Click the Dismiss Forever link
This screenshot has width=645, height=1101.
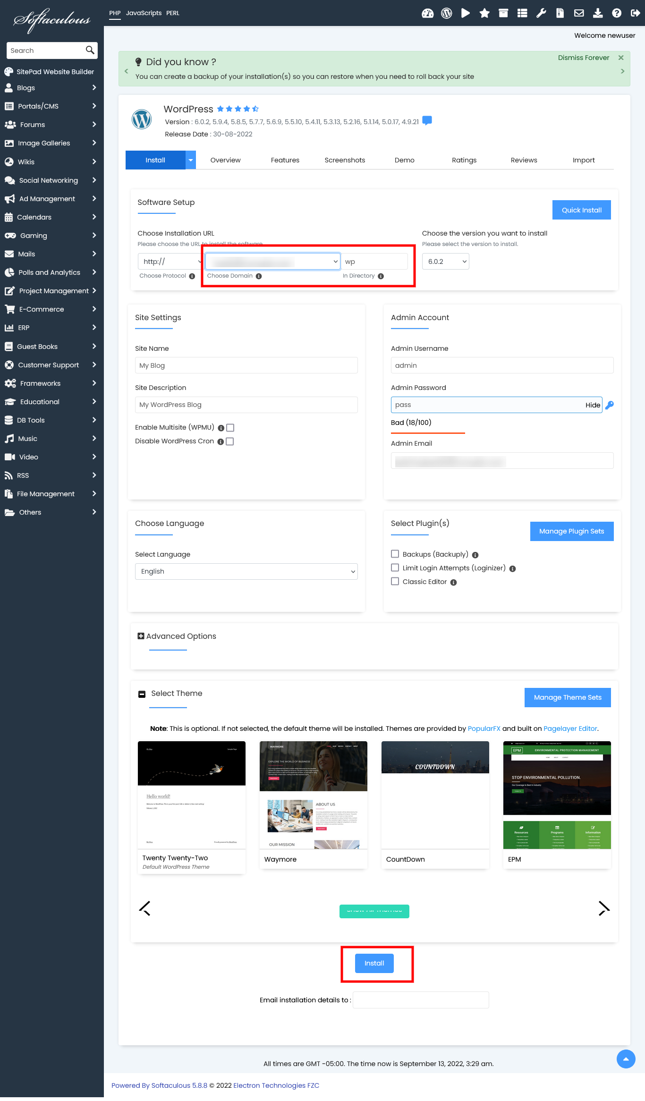pos(583,58)
